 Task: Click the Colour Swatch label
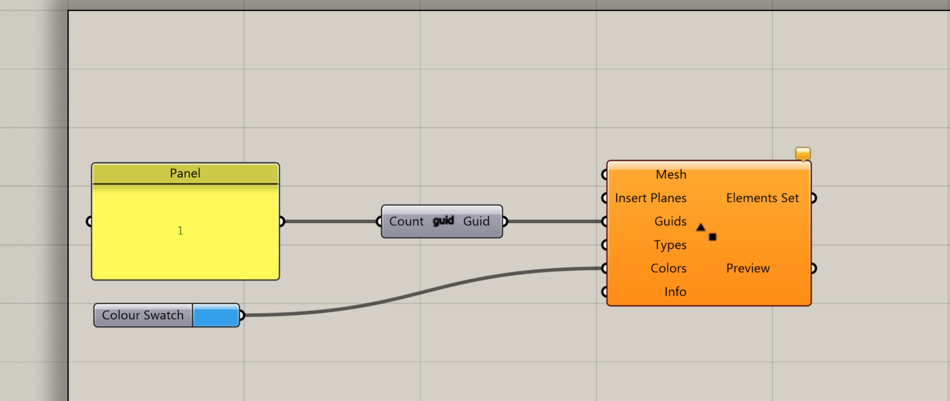pos(143,315)
